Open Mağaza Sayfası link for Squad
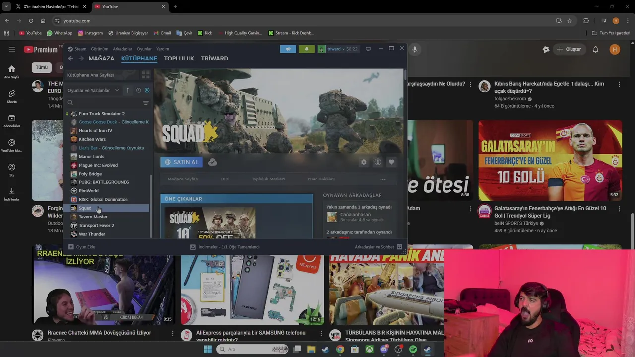 (x=183, y=179)
